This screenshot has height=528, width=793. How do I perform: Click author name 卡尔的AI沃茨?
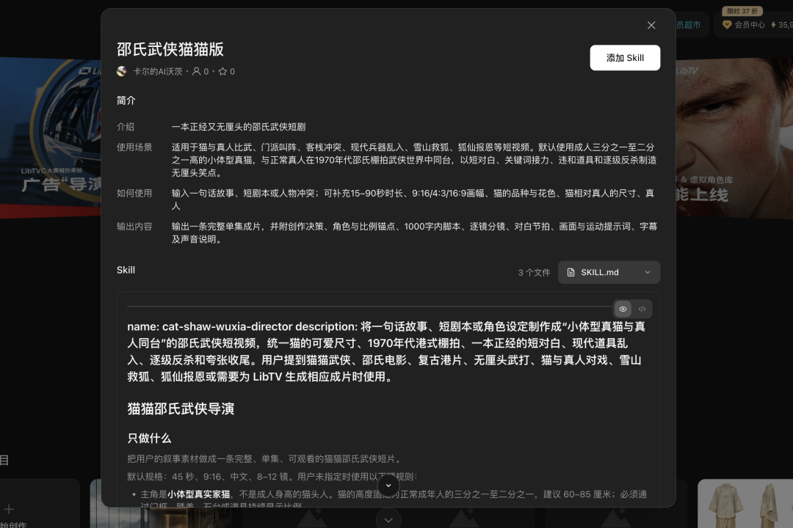[x=157, y=71]
